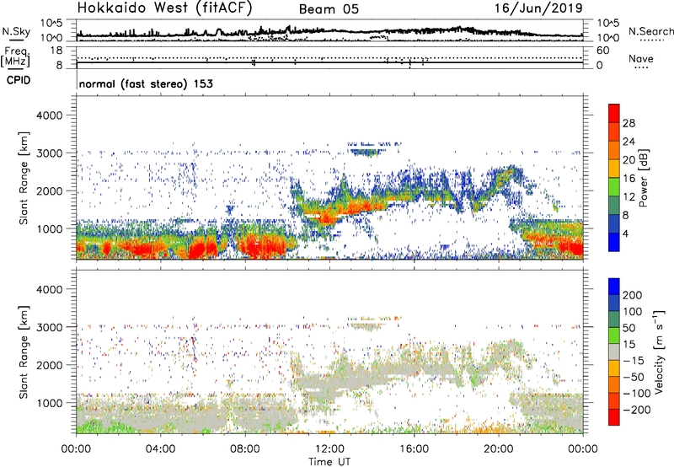674x467 pixels.
Task: Click the '16:00' time tick label
Action: click(414, 448)
